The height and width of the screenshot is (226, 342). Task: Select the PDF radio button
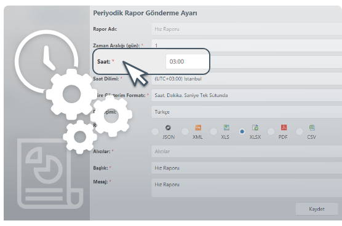click(x=271, y=131)
